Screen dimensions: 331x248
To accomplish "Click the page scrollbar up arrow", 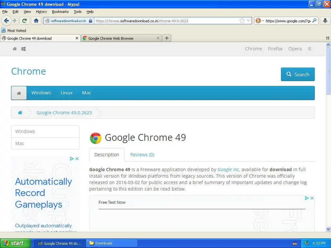I will [x=328, y=45].
